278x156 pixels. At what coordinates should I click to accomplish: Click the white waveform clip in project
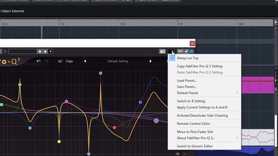pos(258,137)
